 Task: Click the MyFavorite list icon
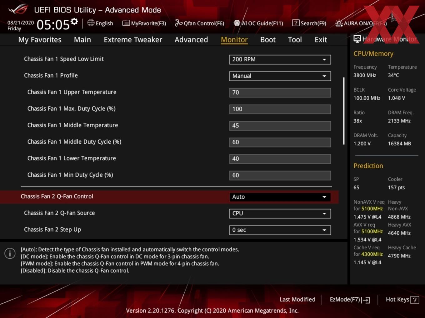pyautogui.click(x=126, y=23)
